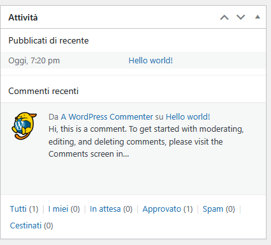This screenshot has height=245, width=271.
Task: Filter comments In attesa (0)
Action: tap(111, 209)
